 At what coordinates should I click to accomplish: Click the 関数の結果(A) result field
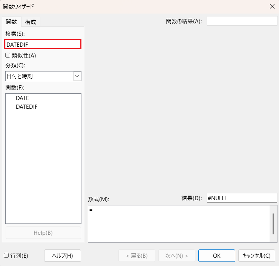pyautogui.click(x=242, y=21)
